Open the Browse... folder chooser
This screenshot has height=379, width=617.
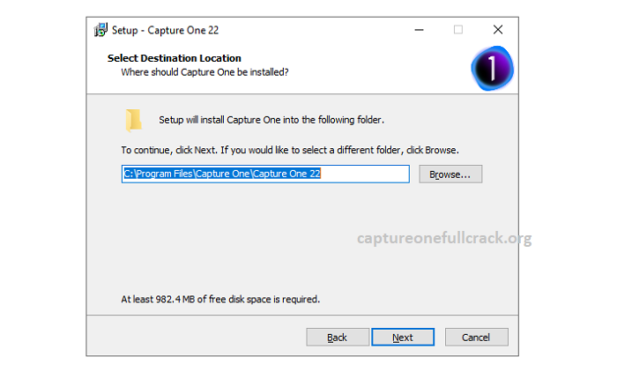pyautogui.click(x=450, y=175)
